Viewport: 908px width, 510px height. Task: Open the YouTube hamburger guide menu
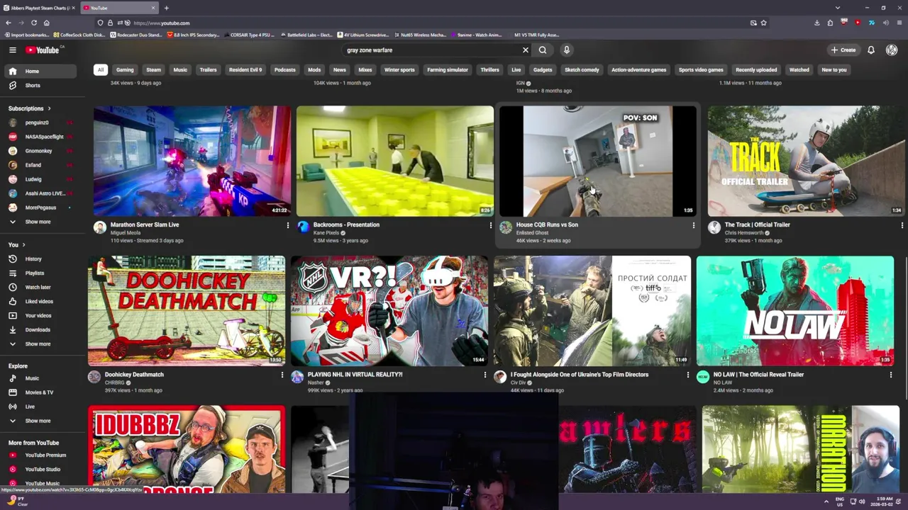tap(12, 50)
